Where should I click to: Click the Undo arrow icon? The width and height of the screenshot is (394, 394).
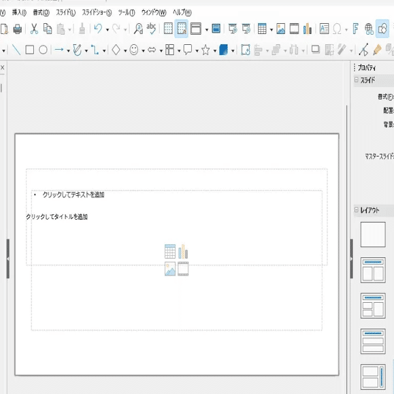click(98, 29)
